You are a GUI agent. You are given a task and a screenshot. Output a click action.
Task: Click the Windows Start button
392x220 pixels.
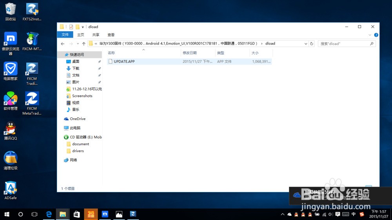pos(7,214)
